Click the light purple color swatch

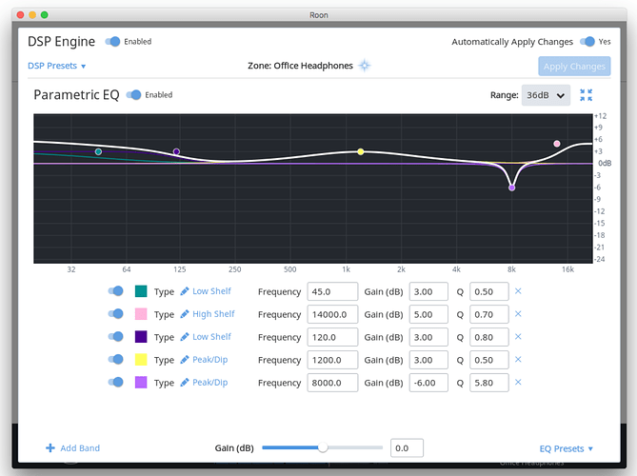(141, 382)
